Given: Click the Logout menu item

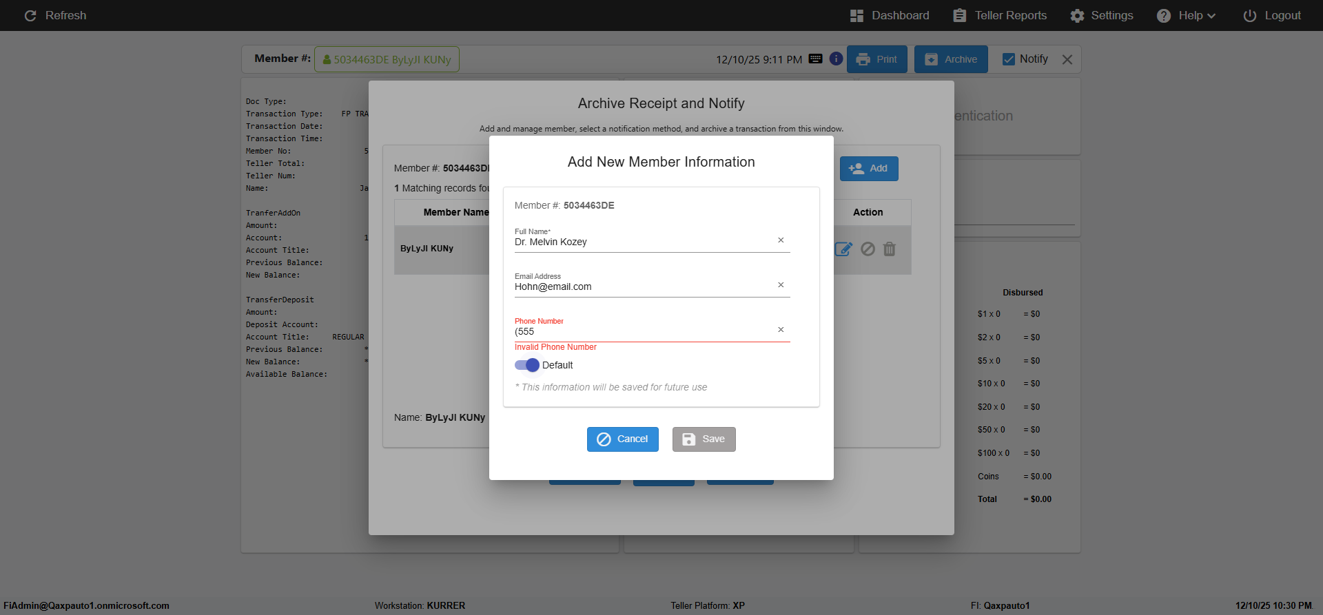Looking at the screenshot, I should [1272, 15].
